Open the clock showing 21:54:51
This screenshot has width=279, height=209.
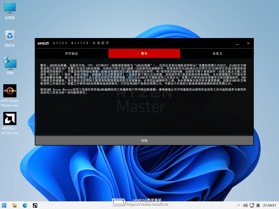point(269,205)
